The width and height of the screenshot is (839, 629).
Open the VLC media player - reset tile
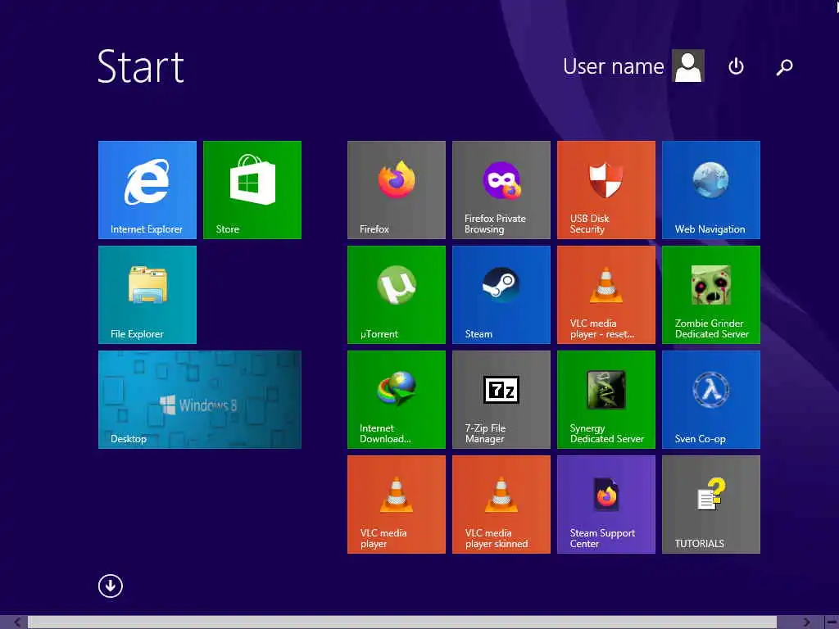[x=605, y=295]
